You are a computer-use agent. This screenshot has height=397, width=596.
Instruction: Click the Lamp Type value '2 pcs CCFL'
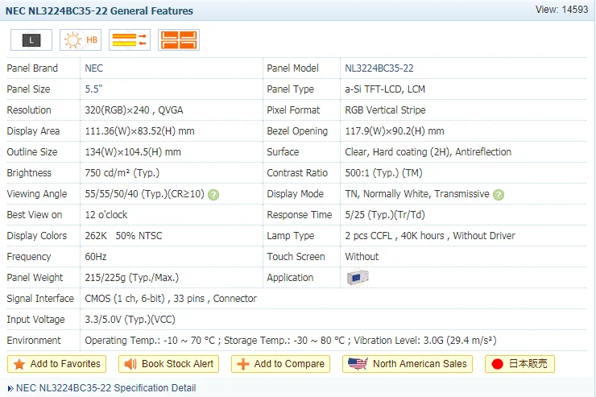tap(368, 235)
